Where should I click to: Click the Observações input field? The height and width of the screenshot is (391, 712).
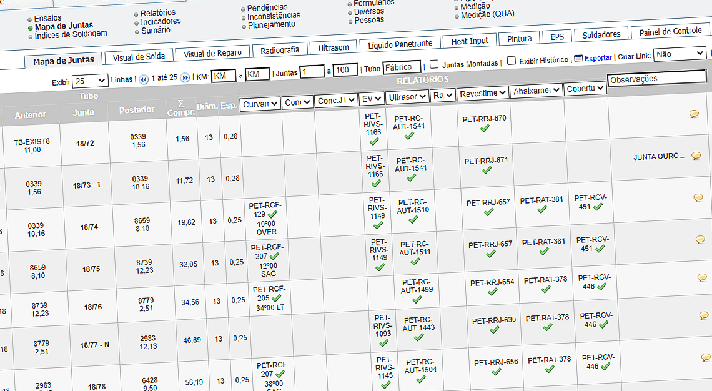tap(656, 79)
